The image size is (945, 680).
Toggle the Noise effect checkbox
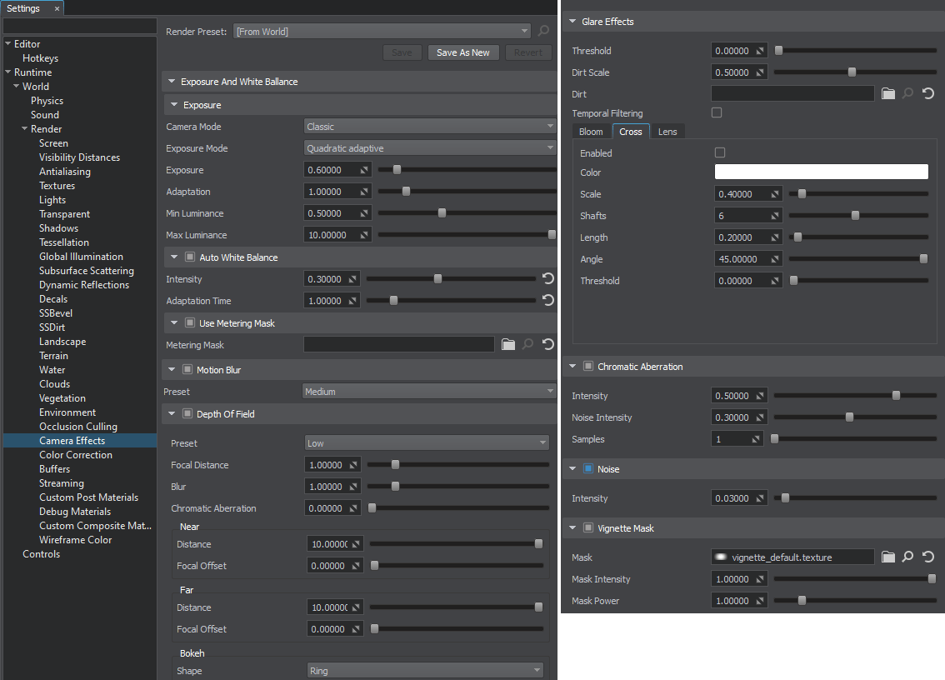tap(588, 469)
